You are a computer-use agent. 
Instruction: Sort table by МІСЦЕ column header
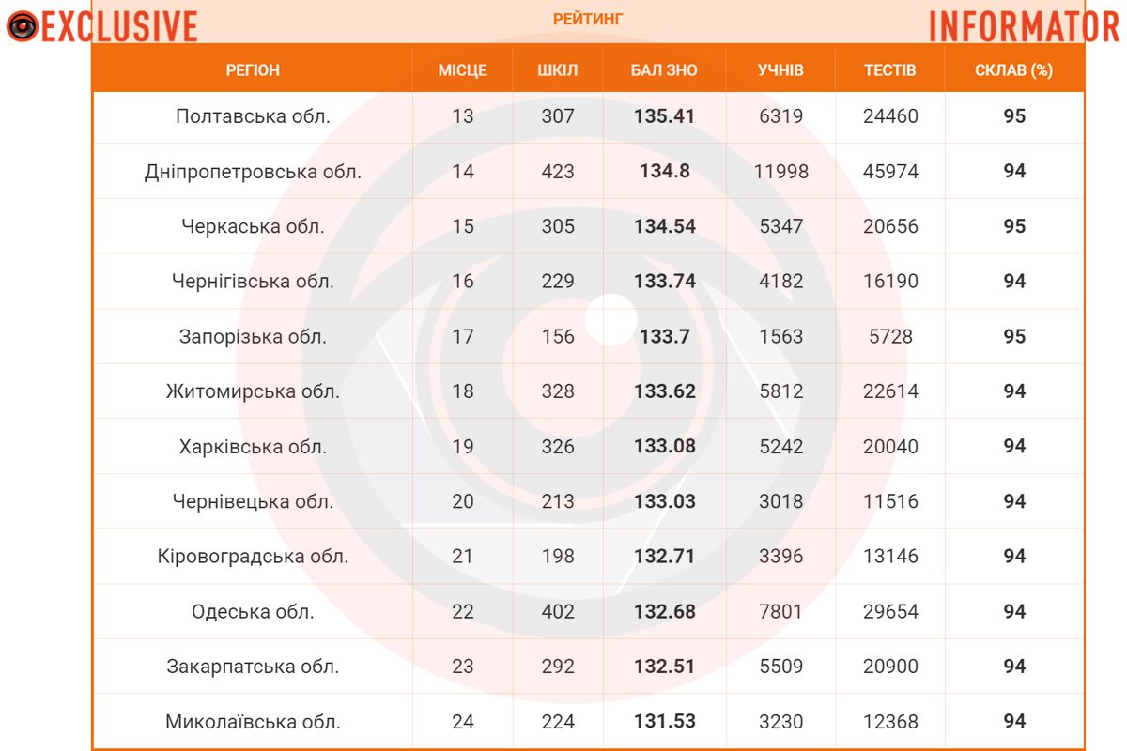click(x=462, y=70)
